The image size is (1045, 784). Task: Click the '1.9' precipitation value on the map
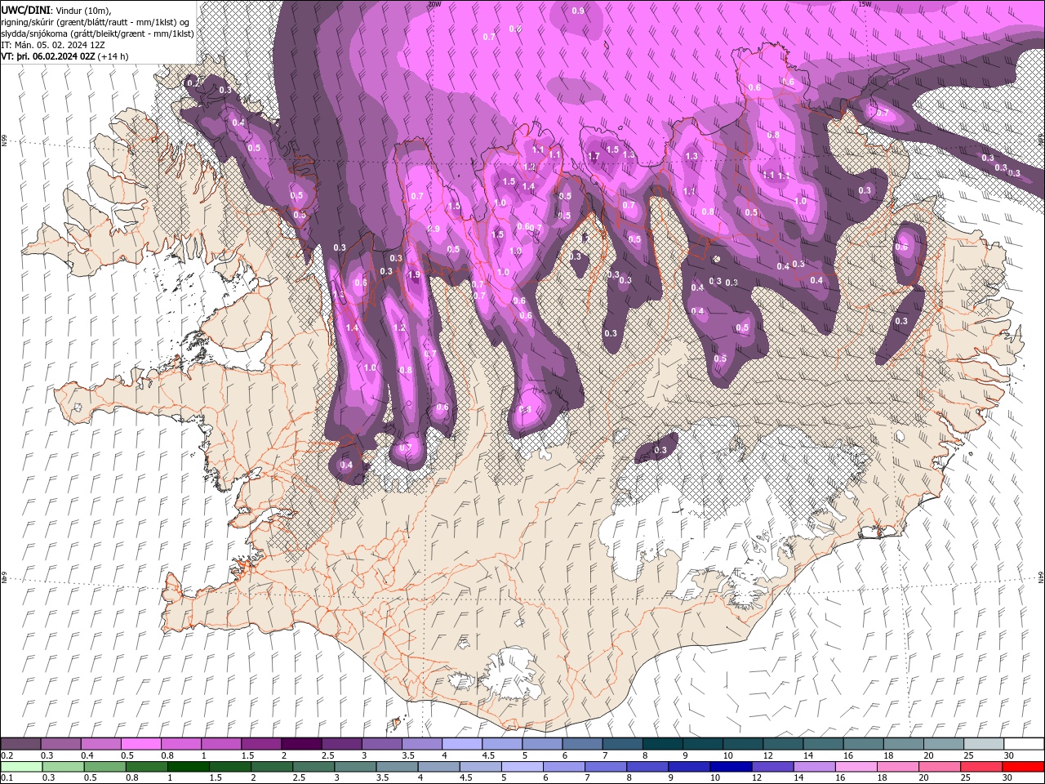tap(414, 275)
